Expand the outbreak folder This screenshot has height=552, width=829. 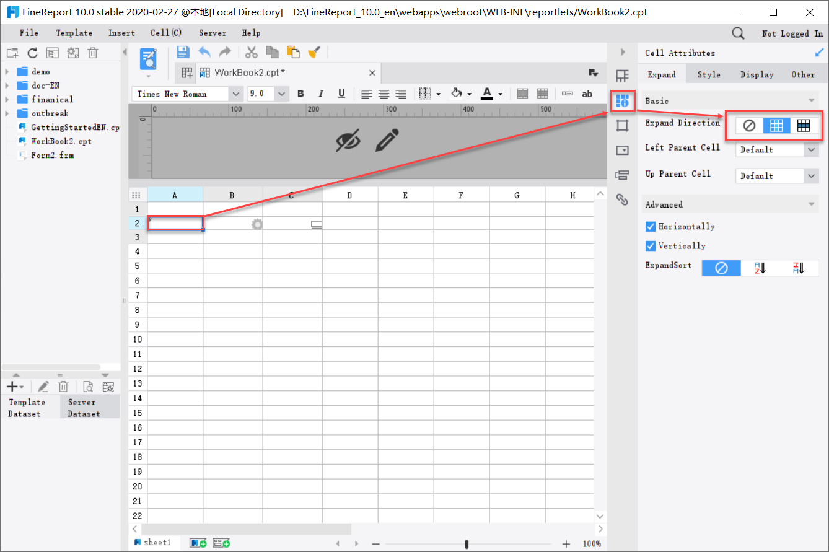coord(7,113)
